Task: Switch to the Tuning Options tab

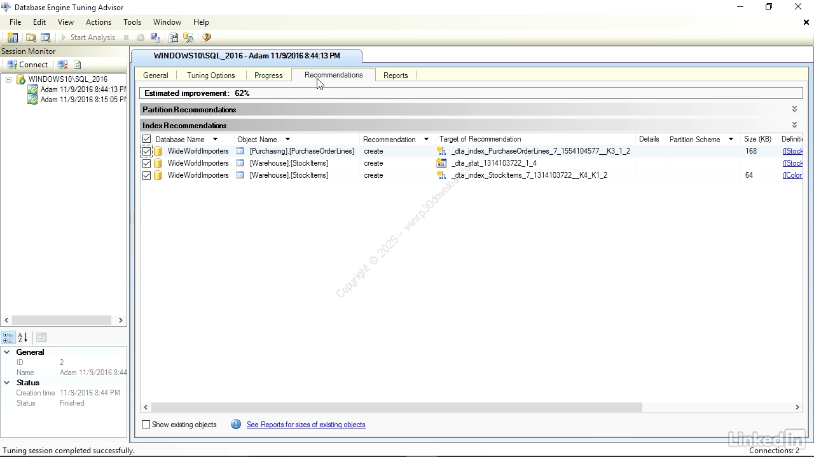Action: coord(211,76)
